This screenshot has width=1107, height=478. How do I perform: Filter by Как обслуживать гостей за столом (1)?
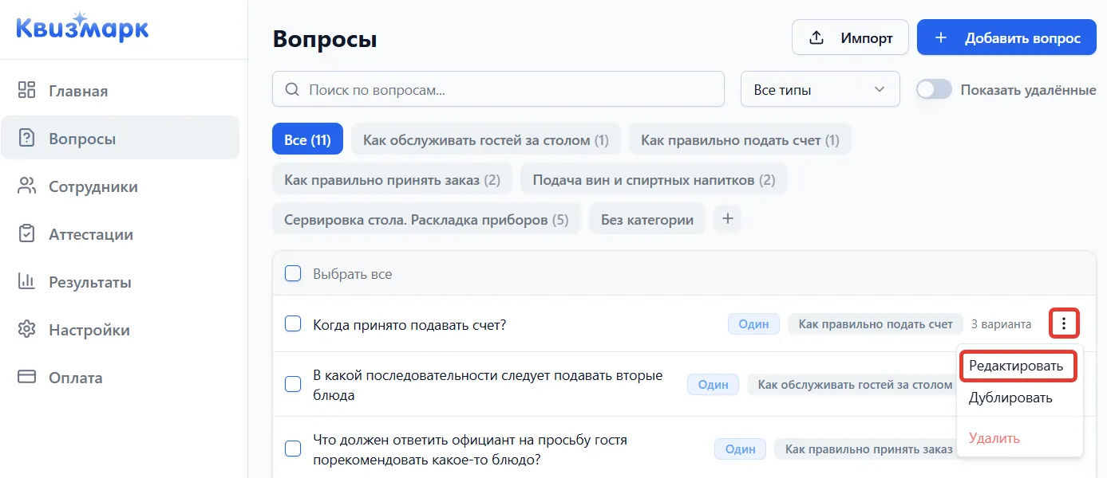[486, 139]
